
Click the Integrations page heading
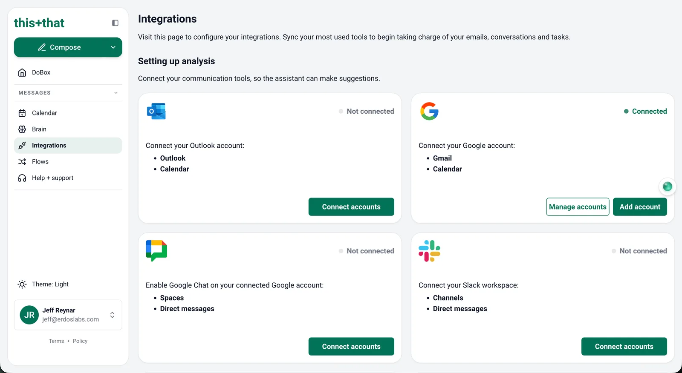(x=167, y=19)
